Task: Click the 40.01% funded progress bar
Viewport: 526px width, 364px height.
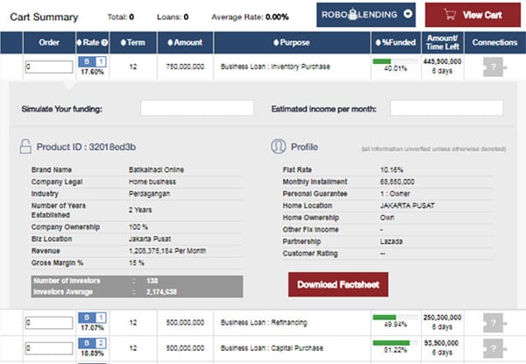Action: [393, 61]
